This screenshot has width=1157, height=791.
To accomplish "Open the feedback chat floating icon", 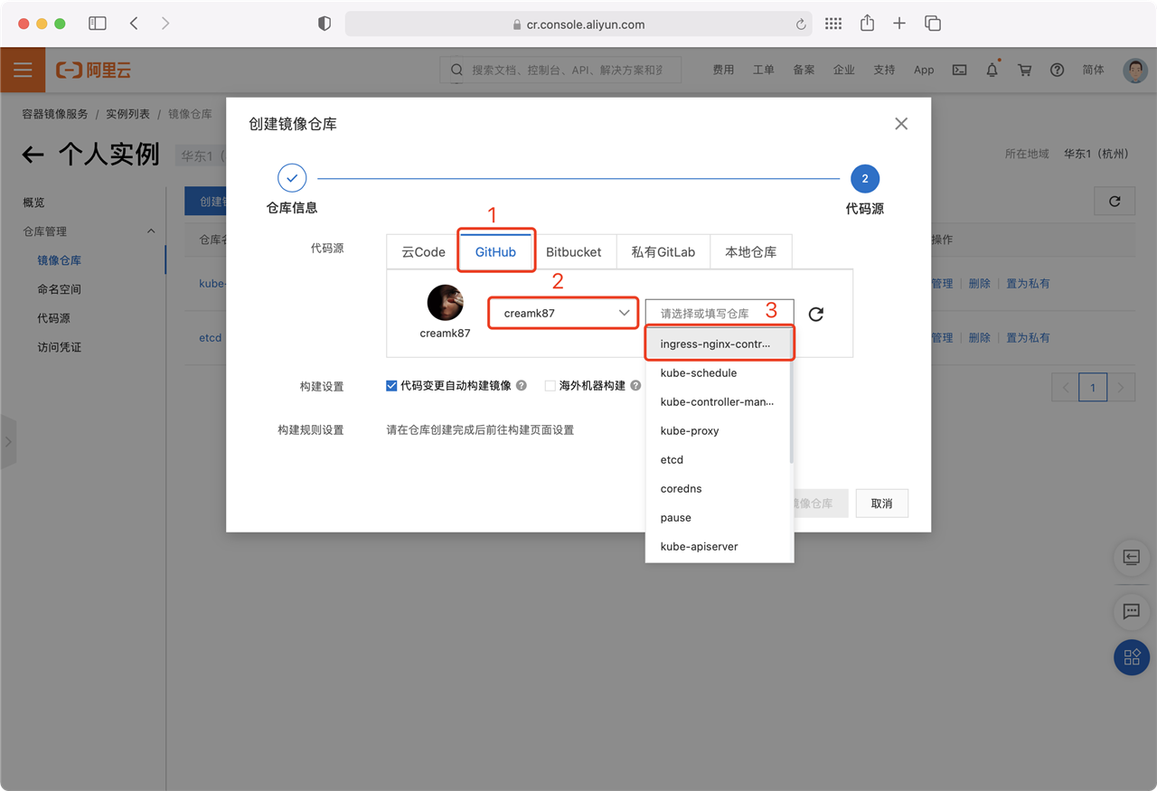I will tap(1132, 612).
